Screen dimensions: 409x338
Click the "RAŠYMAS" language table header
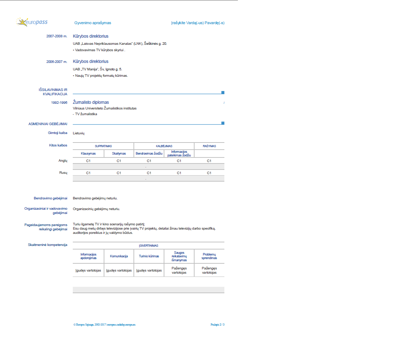point(209,146)
